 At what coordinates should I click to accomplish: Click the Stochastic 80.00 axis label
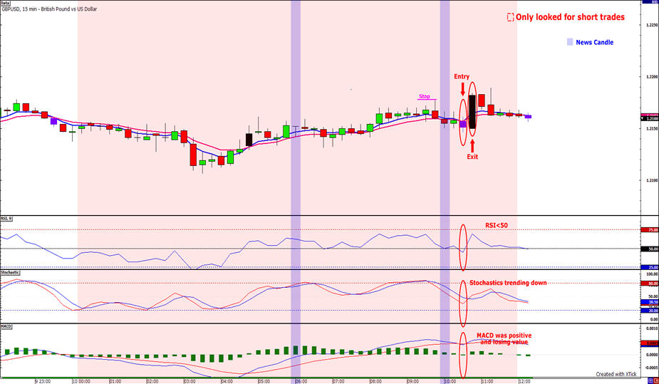pos(649,283)
